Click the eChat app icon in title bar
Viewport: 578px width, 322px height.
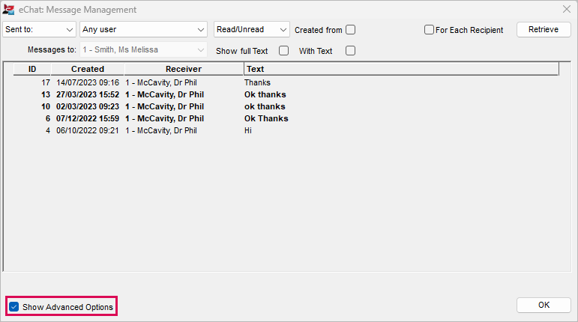point(8,10)
